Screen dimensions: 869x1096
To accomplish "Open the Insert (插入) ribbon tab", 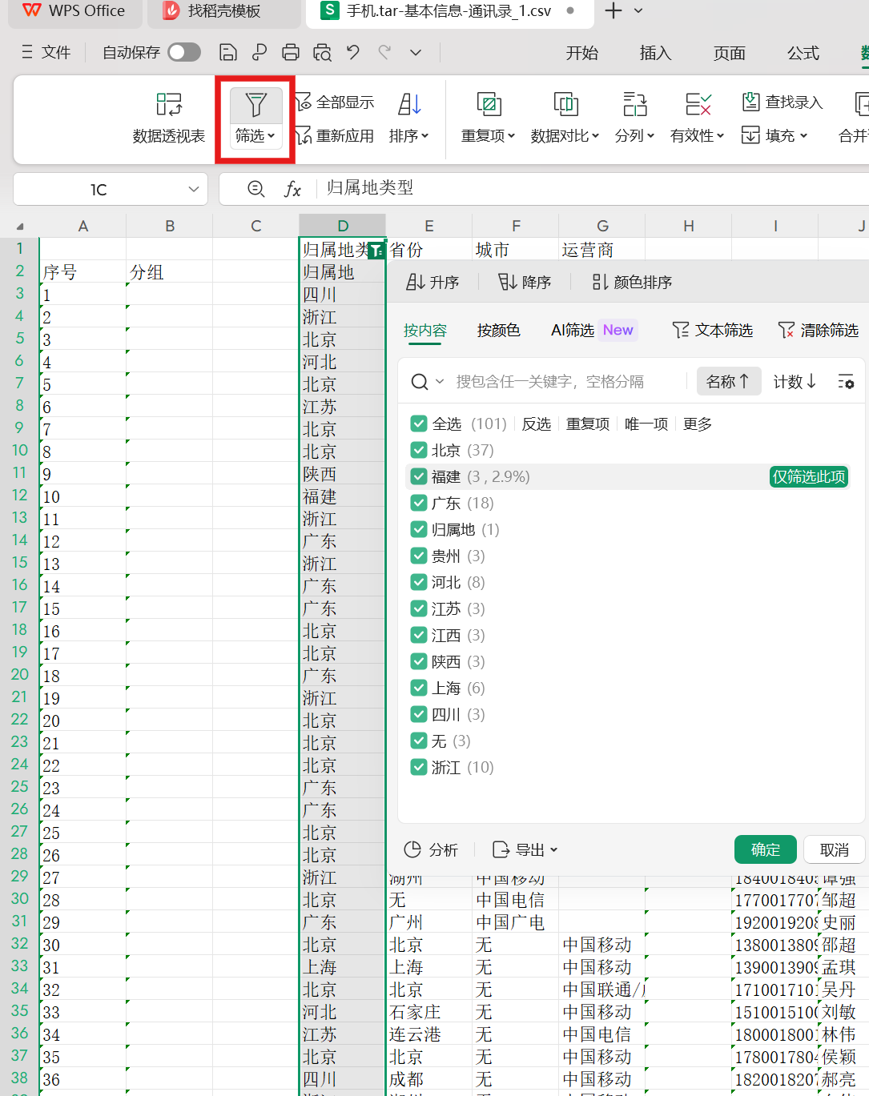I will coord(655,53).
